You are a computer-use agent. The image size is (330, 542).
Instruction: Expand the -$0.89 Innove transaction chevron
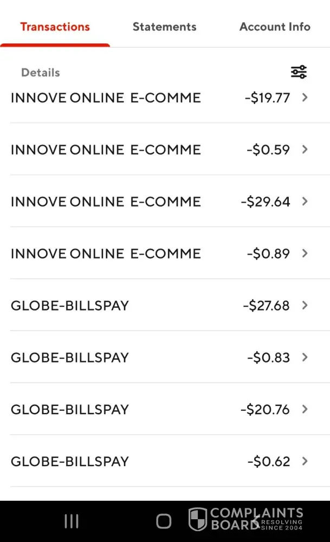pyautogui.click(x=305, y=253)
